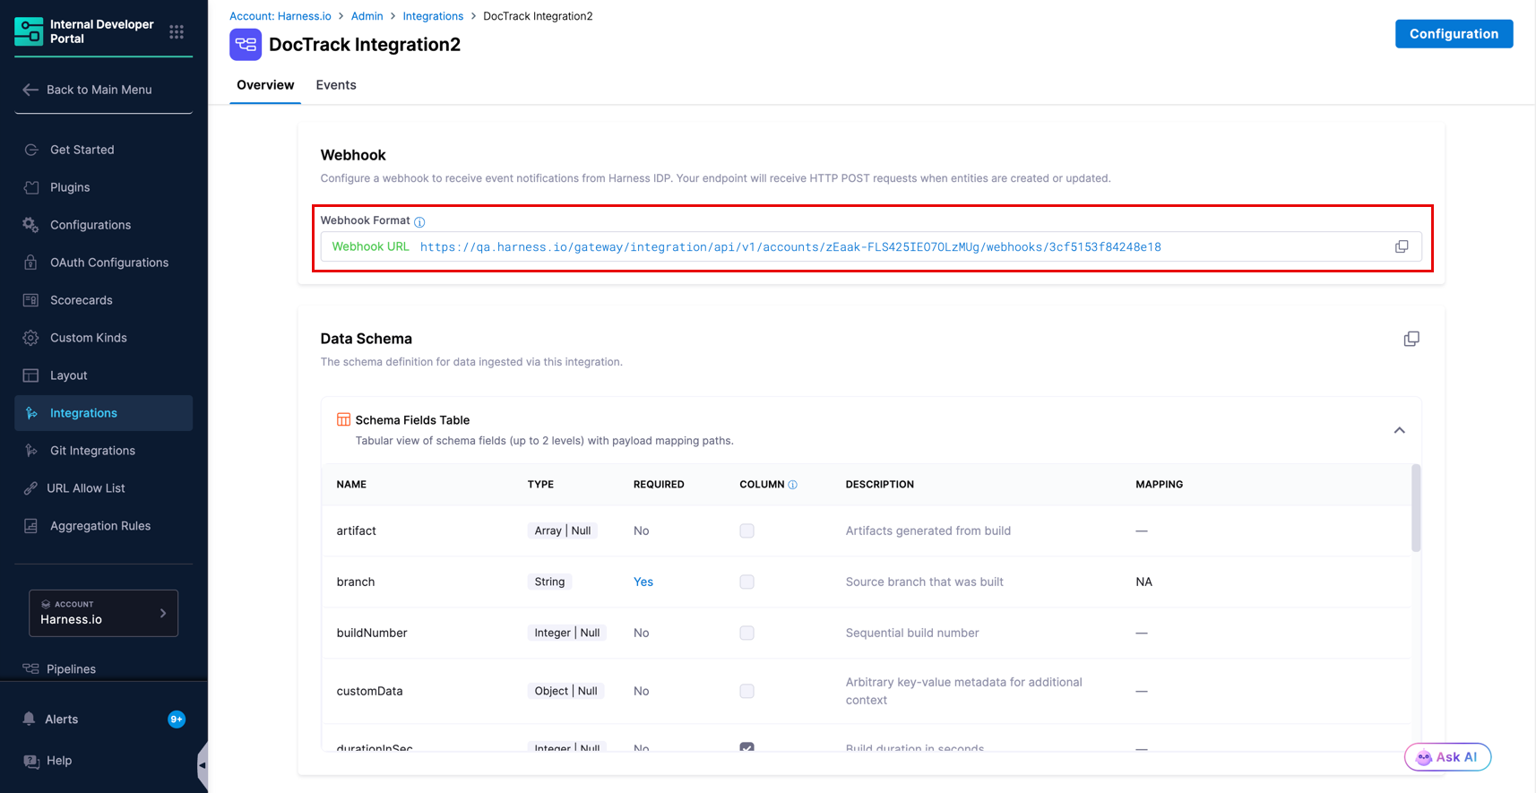Click the Git Integrations sidebar icon

pyautogui.click(x=31, y=451)
